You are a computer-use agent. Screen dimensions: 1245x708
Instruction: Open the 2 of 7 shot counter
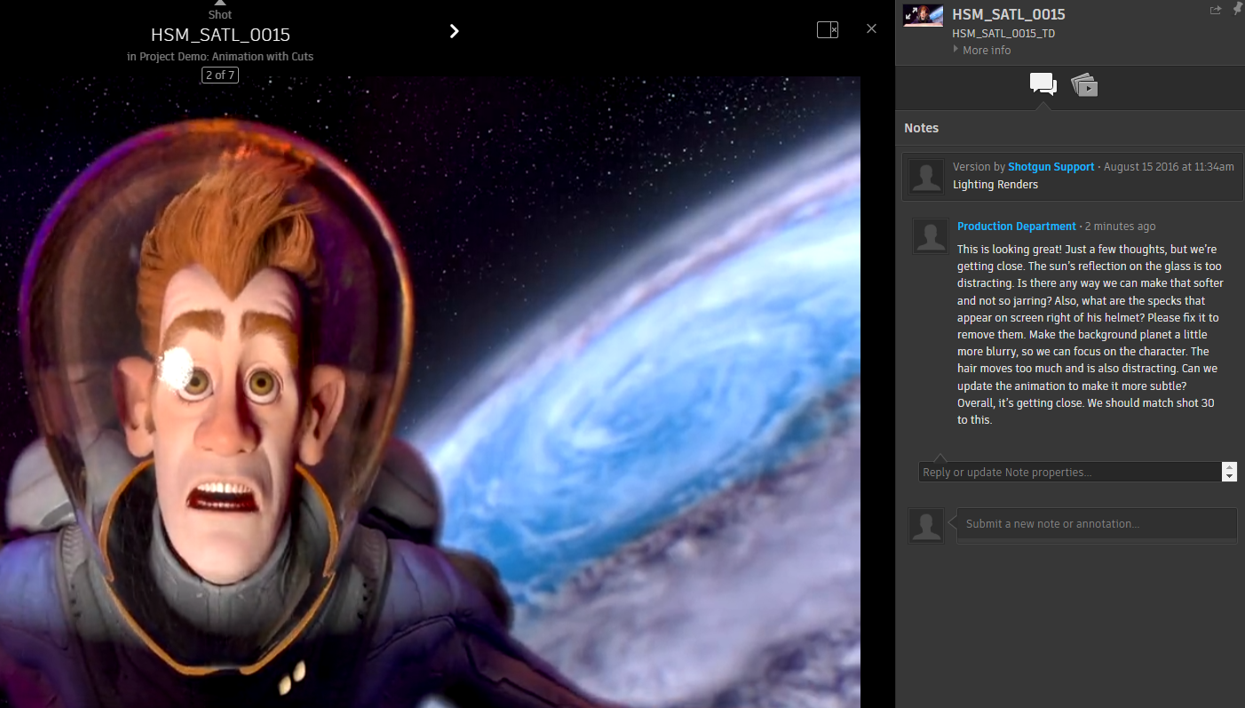coord(220,75)
